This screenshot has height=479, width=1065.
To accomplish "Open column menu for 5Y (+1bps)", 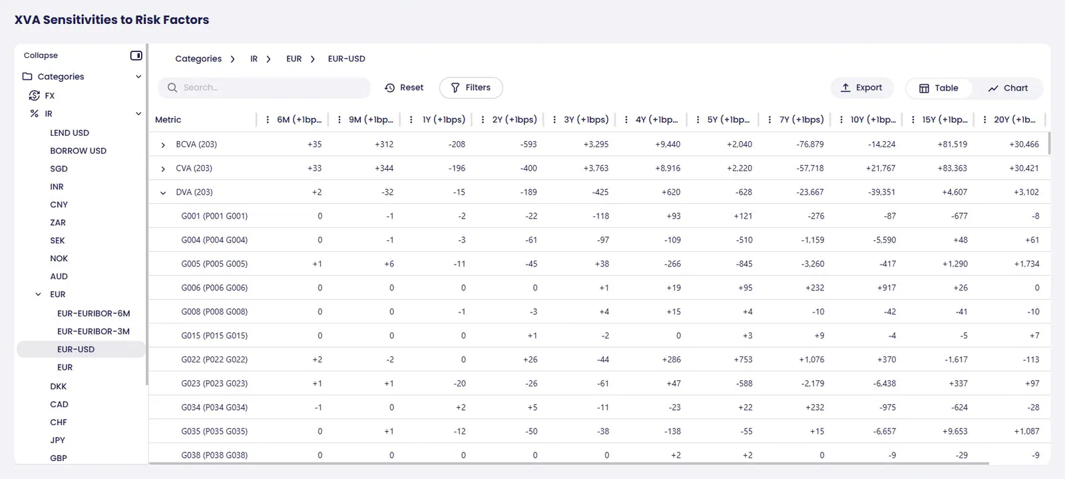I will click(x=698, y=120).
